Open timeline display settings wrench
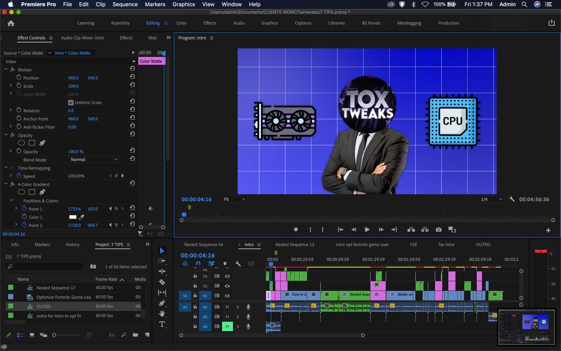 point(238,264)
